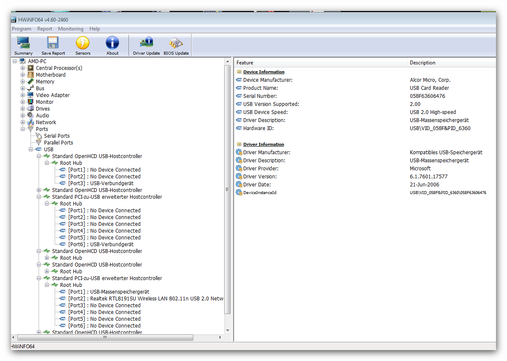This screenshot has width=507, height=361.
Task: Click the tree's vertical scrollbar down arrow
Action: [x=228, y=330]
